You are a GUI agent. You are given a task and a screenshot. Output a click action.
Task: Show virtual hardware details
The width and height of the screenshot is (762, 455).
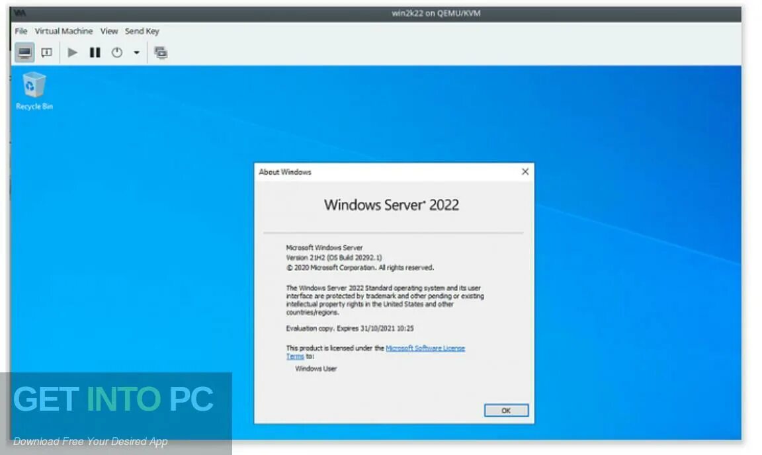(47, 52)
